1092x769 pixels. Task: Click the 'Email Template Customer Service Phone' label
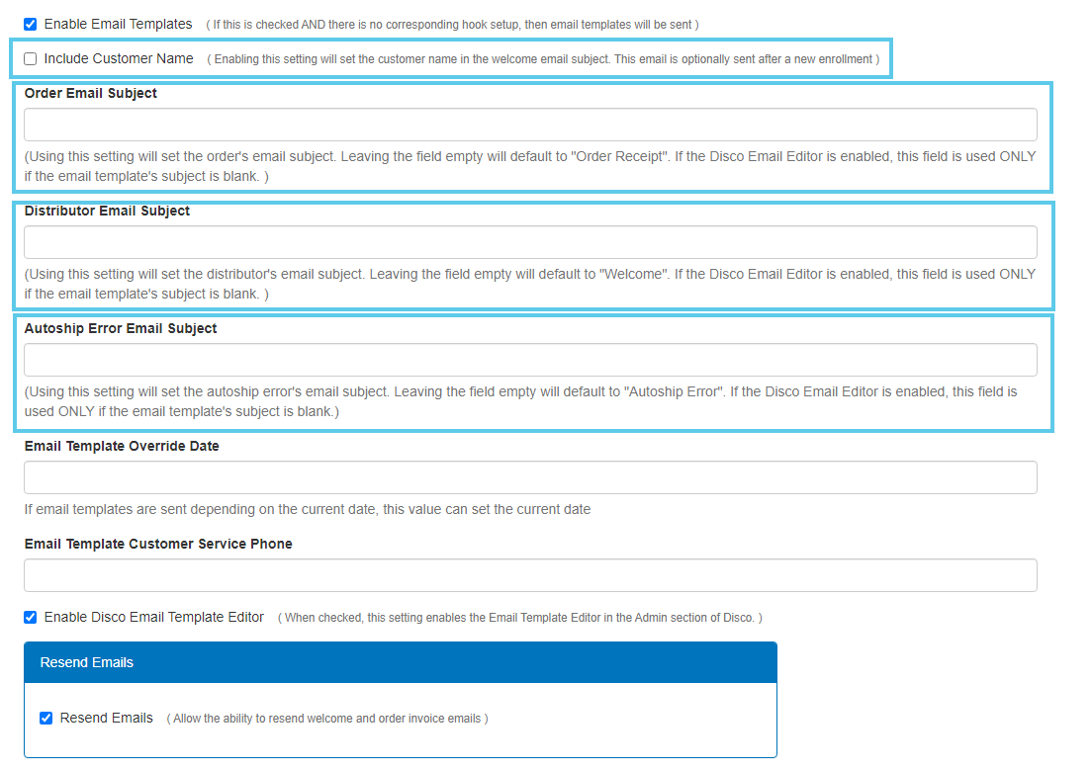pos(158,544)
